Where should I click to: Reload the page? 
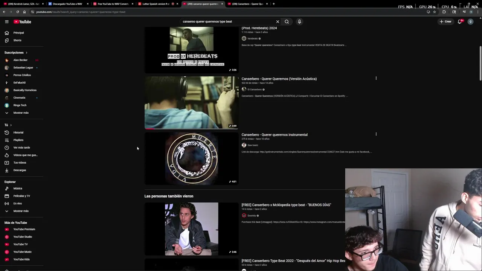coord(18,12)
